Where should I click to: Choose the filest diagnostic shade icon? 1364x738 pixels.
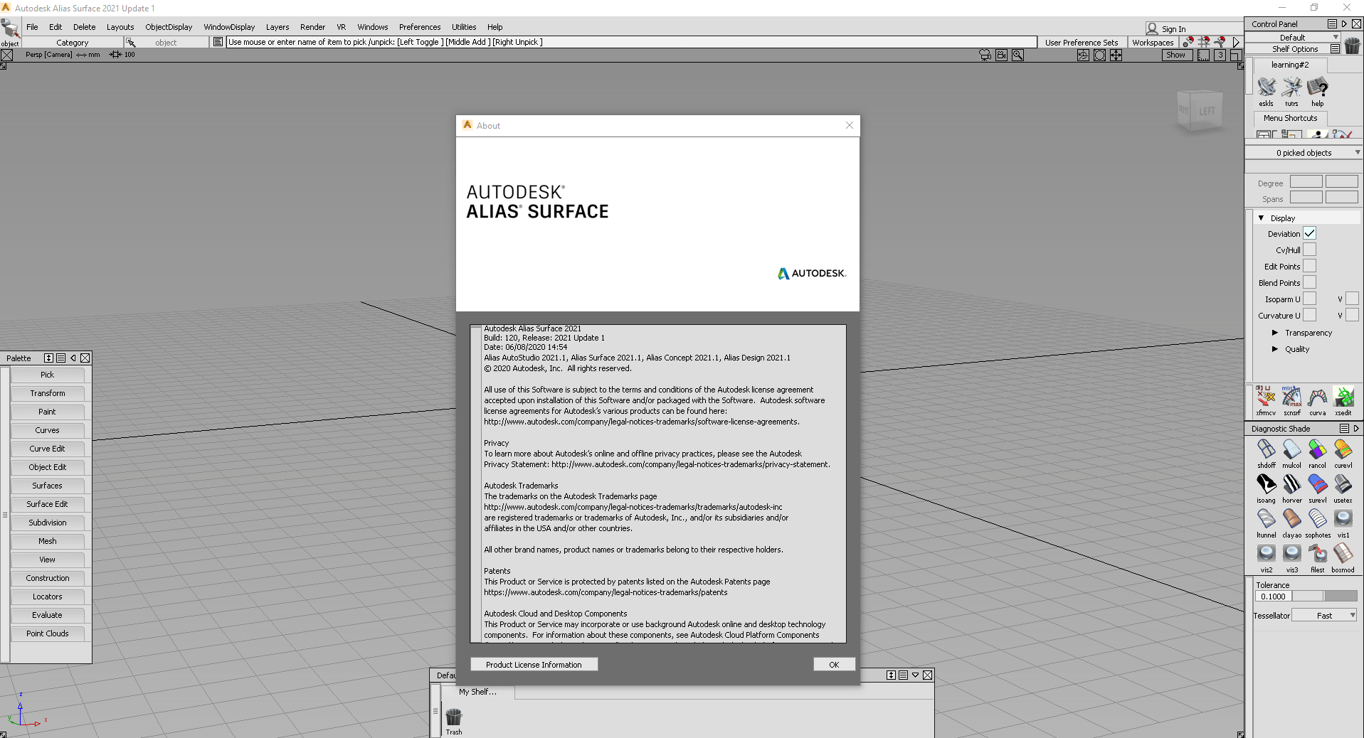click(x=1318, y=555)
